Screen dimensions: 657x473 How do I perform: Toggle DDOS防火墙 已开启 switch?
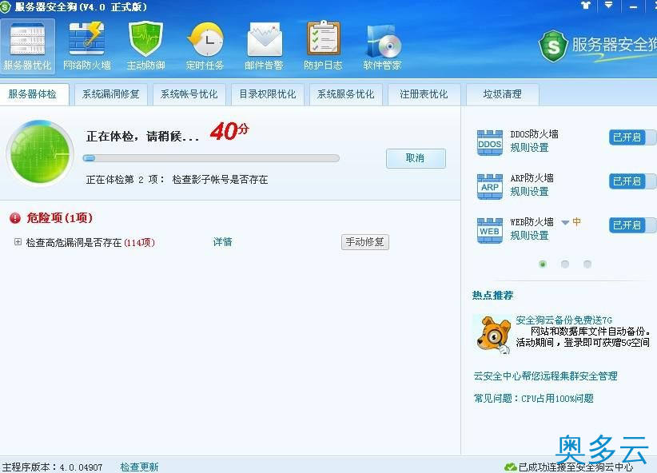click(632, 137)
